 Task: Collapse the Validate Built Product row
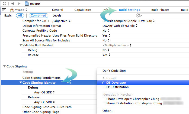pyautogui.click(x=21, y=45)
